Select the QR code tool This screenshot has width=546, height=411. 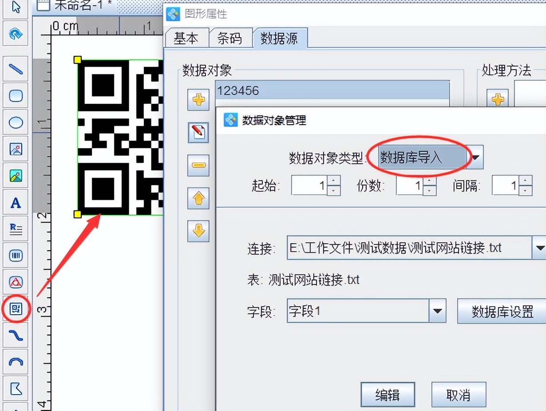click(16, 309)
